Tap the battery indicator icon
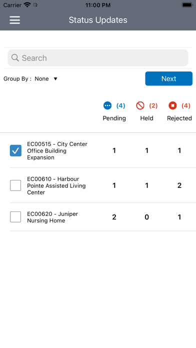Image resolution: width=196 pixels, height=348 pixels. [187, 5]
